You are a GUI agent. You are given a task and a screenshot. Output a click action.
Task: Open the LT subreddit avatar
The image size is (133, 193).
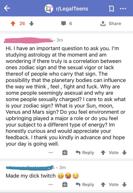pyautogui.click(x=49, y=9)
